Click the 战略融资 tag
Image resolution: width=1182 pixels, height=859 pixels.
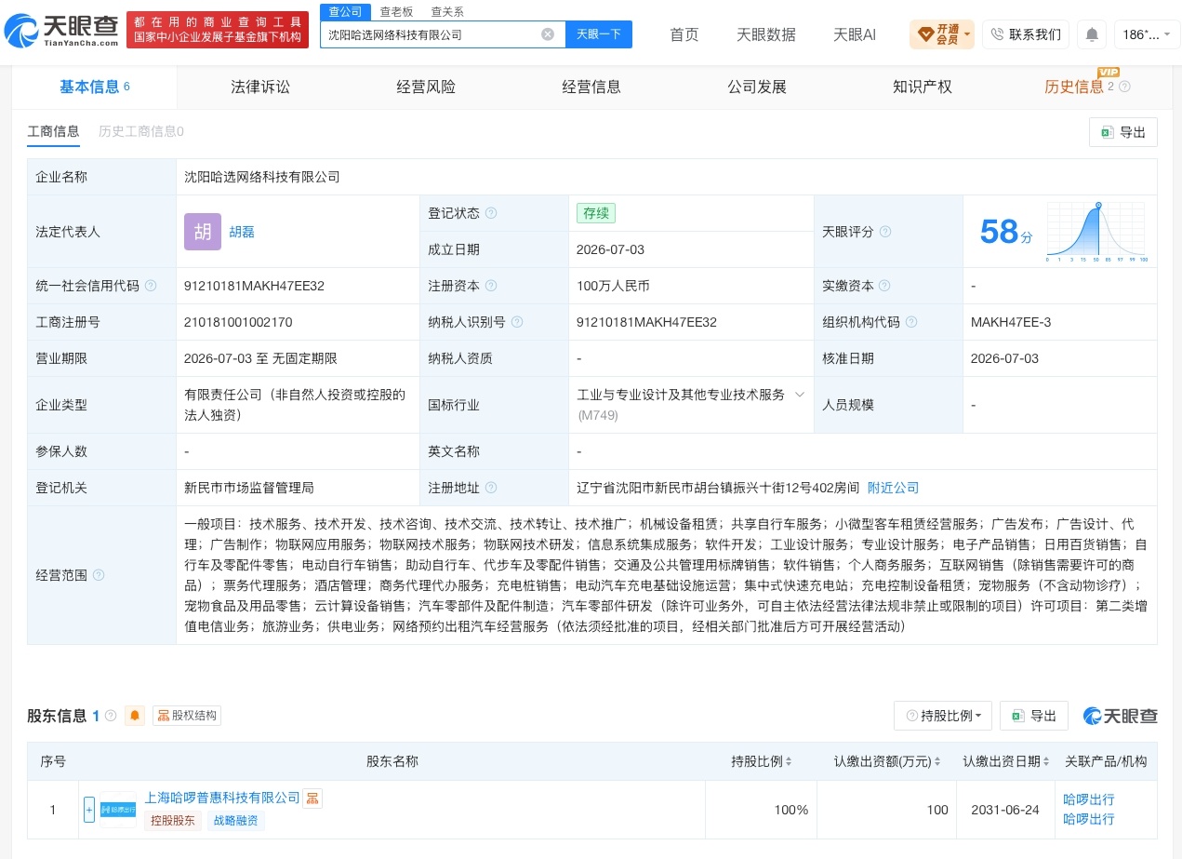click(x=236, y=821)
